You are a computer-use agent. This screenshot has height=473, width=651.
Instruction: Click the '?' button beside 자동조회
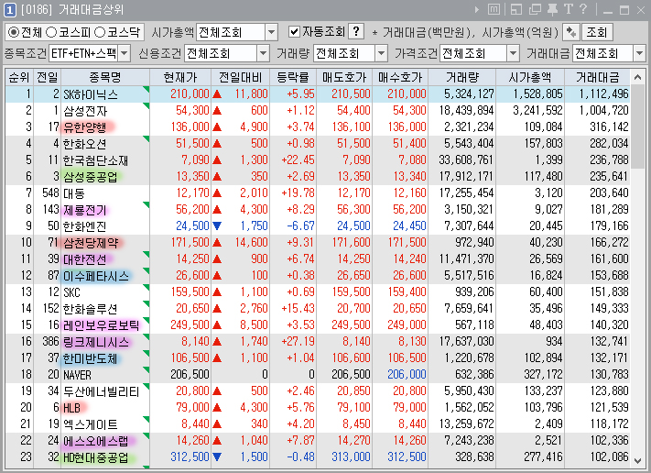point(356,31)
